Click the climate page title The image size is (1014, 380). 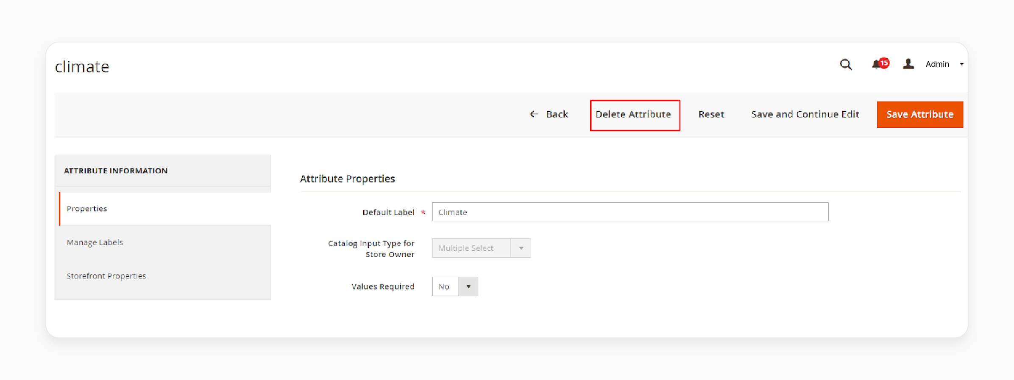pos(82,66)
